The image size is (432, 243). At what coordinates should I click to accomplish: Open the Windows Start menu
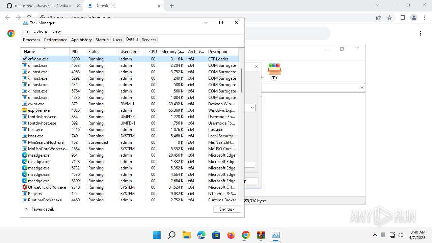157,235
